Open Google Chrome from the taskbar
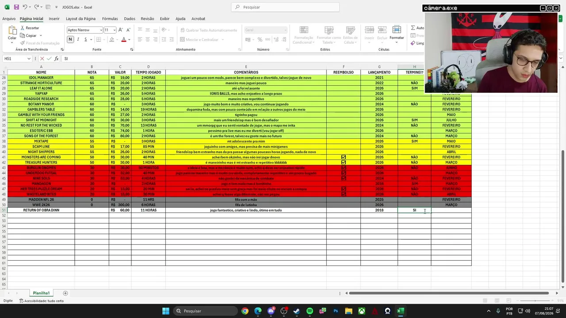Screen dimensions: 566x318 (x=245, y=311)
